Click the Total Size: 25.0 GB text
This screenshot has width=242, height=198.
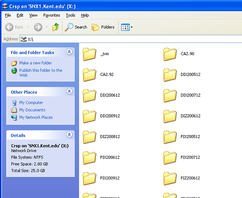(x=28, y=170)
